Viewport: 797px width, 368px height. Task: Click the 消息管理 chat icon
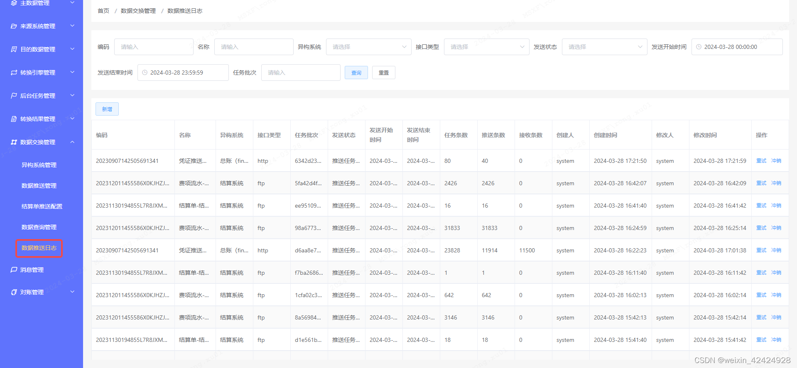(x=14, y=270)
